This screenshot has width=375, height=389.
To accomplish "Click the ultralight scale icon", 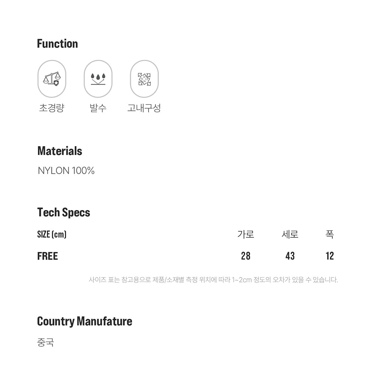I will coord(52,79).
